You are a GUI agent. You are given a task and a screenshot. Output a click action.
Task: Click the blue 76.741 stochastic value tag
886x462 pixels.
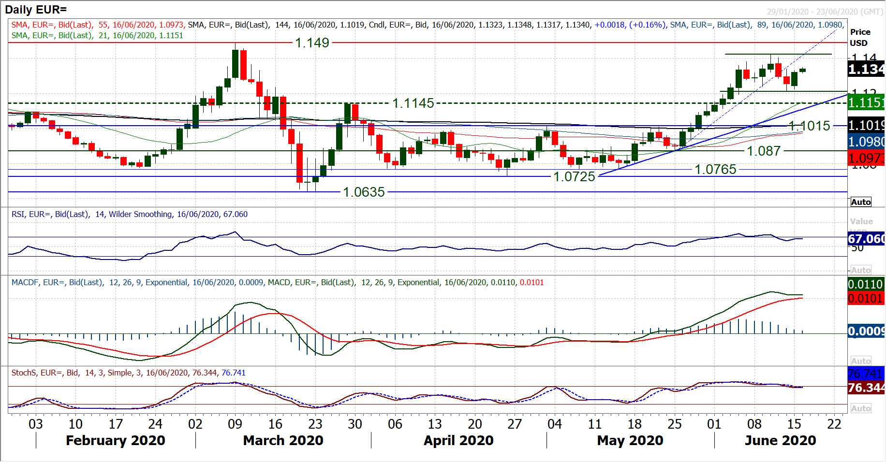pos(866,374)
